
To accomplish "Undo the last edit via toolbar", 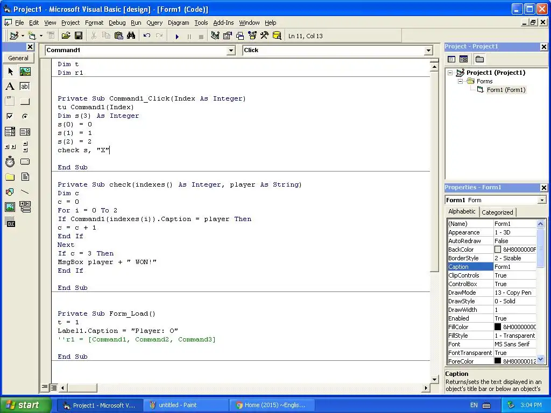I will [x=147, y=36].
